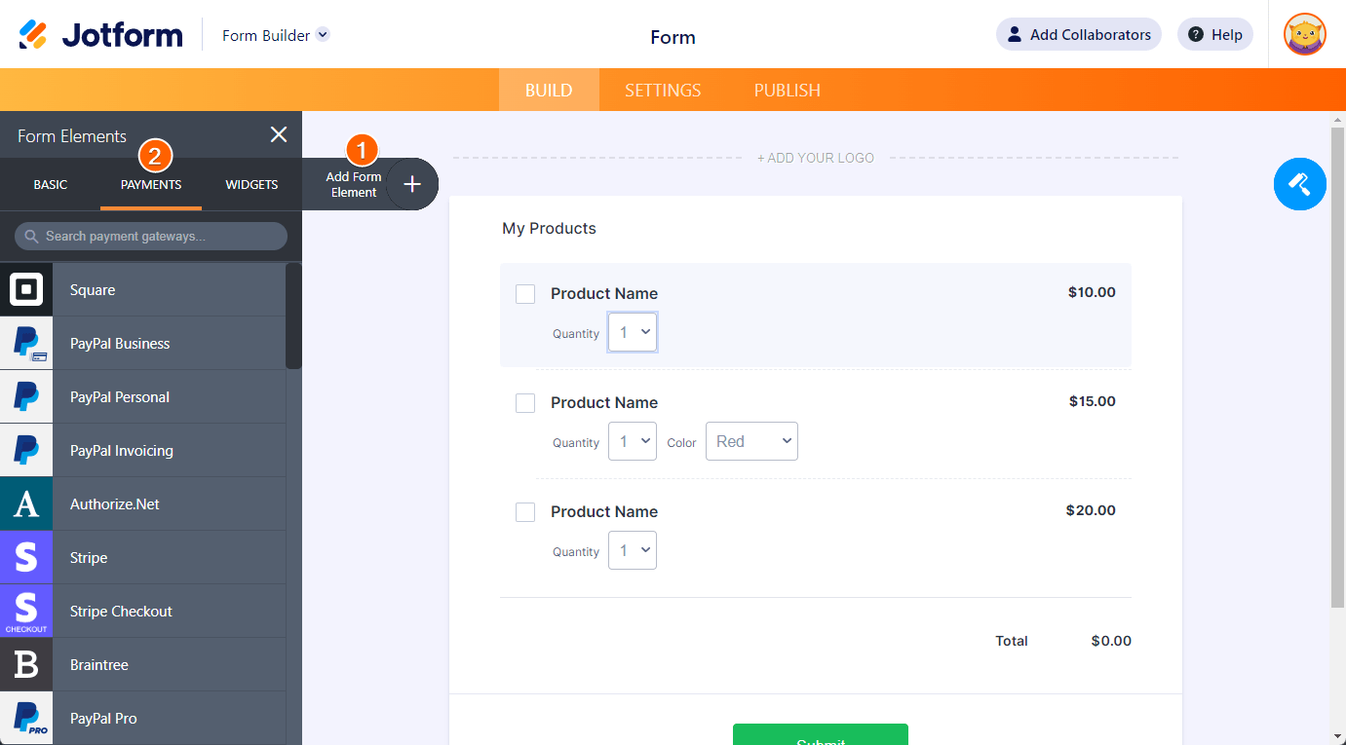The width and height of the screenshot is (1346, 745).
Task: Click the Authorize.Net logo icon
Action: click(x=26, y=504)
